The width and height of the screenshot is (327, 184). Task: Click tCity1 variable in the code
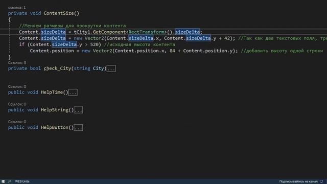82,32
